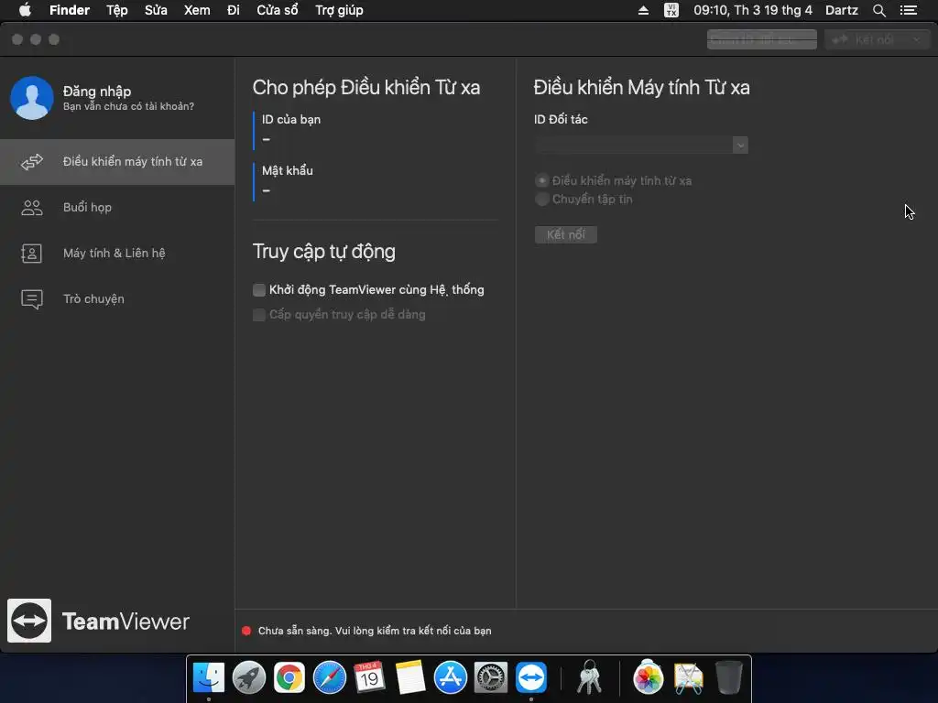
Task: Select Điều khiển máy tính từ xa radio button
Action: point(542,180)
